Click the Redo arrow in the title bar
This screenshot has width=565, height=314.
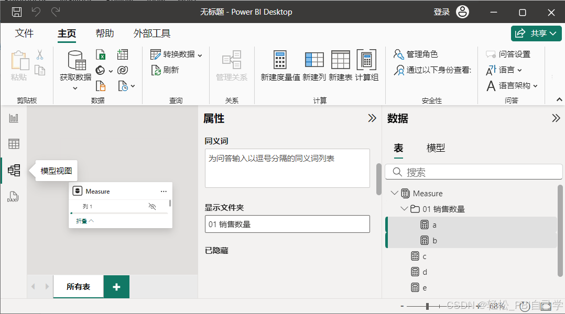click(56, 12)
